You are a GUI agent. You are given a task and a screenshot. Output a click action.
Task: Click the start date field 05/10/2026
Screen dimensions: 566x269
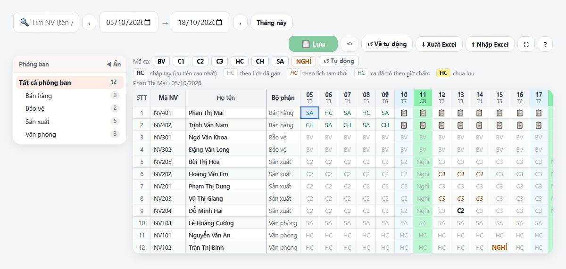pos(128,22)
